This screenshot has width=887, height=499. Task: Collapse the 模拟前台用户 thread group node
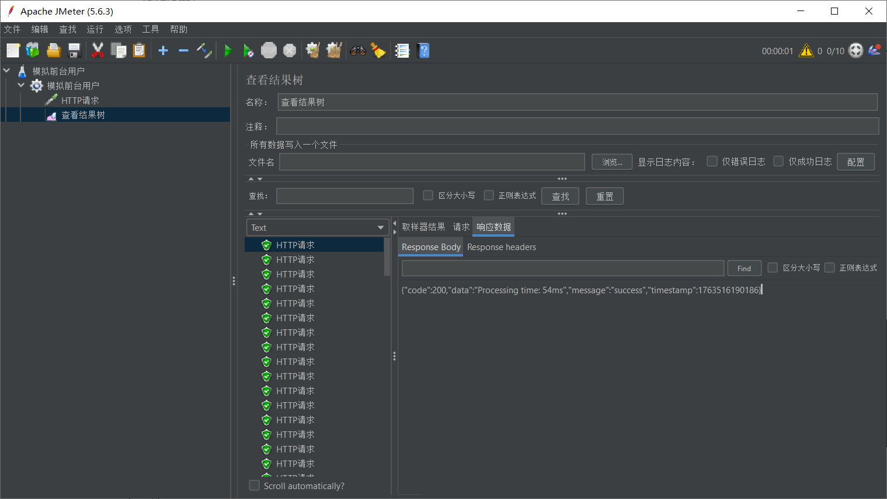(x=22, y=86)
